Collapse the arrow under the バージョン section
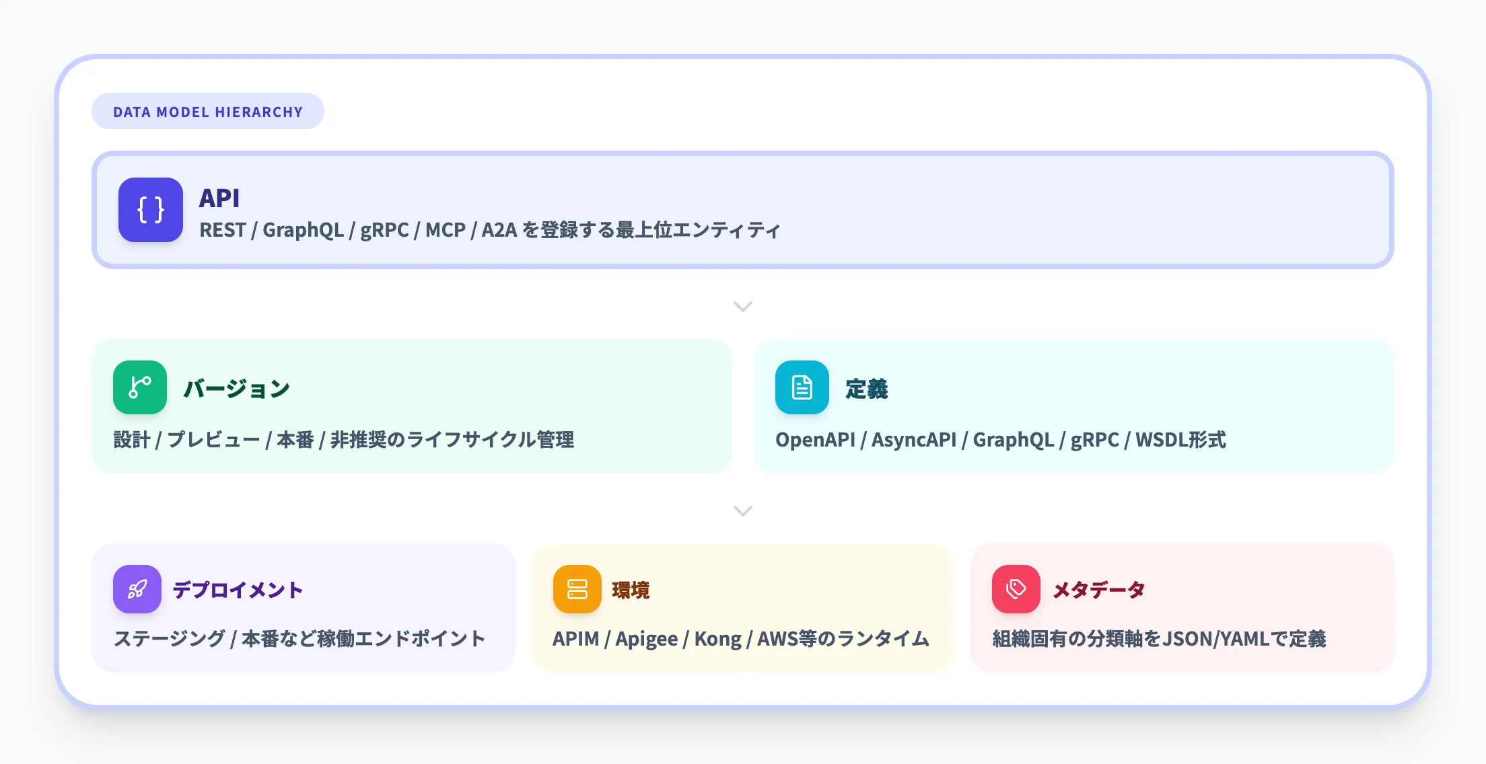This screenshot has width=1486, height=764. [742, 511]
